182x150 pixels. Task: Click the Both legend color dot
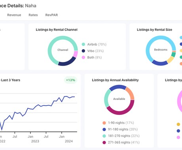click(83, 57)
